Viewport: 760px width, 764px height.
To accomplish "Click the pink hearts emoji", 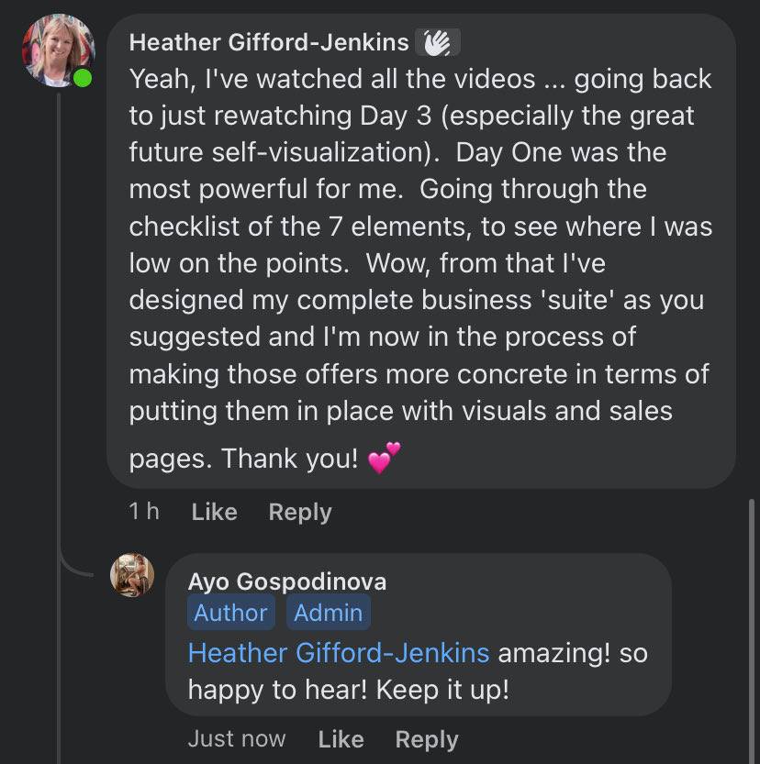I will (x=384, y=456).
